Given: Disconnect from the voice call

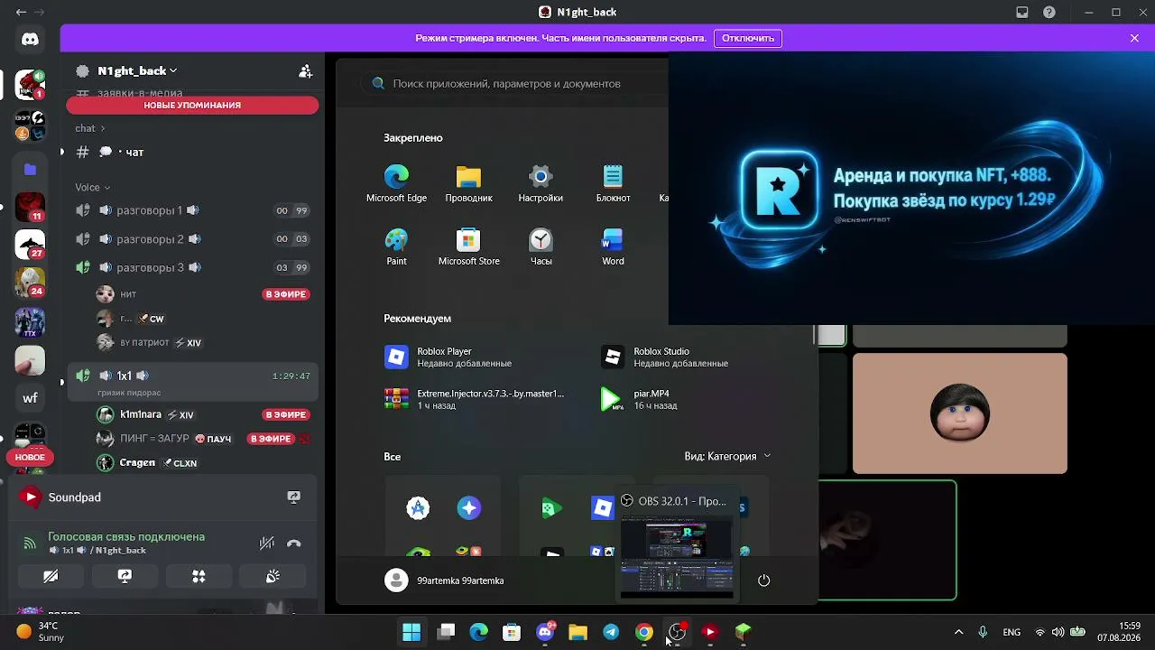Looking at the screenshot, I should [293, 543].
